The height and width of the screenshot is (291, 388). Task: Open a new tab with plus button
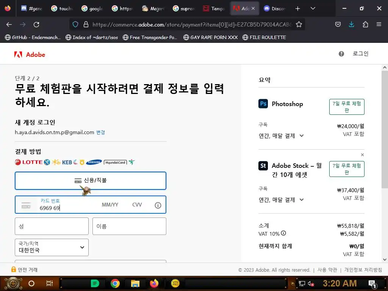click(x=298, y=9)
